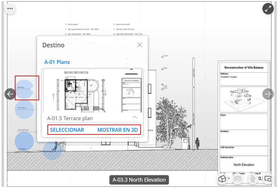The width and height of the screenshot is (278, 188).
Task: Switch to the 3D model cube icon
Action: 222,179
